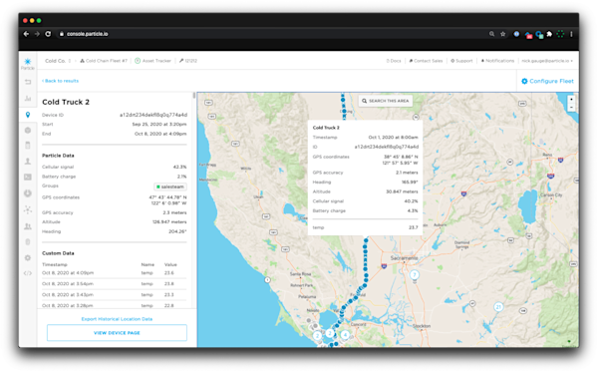Open Contact Sales in top bar
Viewport: 598px width, 373px height.
tap(426, 61)
